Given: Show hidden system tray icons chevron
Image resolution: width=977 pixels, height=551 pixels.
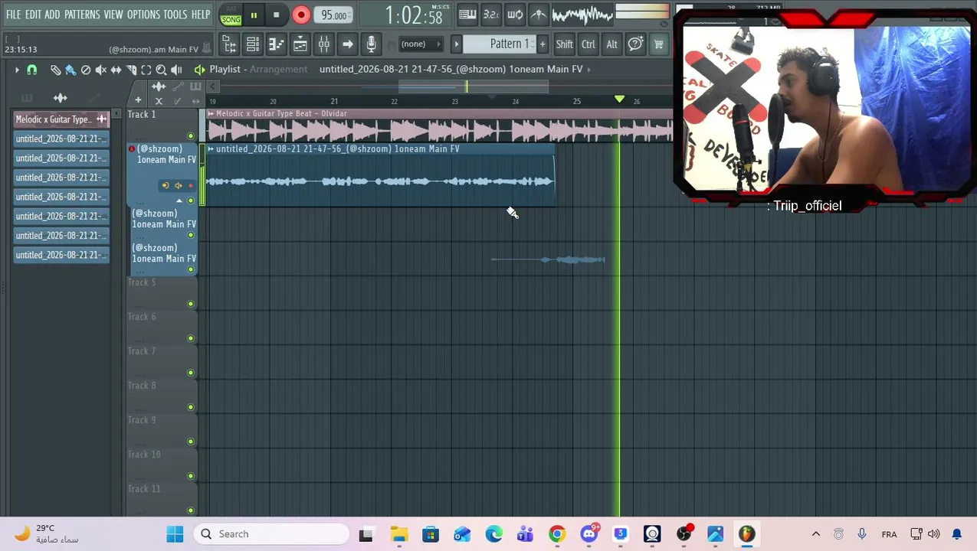Looking at the screenshot, I should 815,534.
